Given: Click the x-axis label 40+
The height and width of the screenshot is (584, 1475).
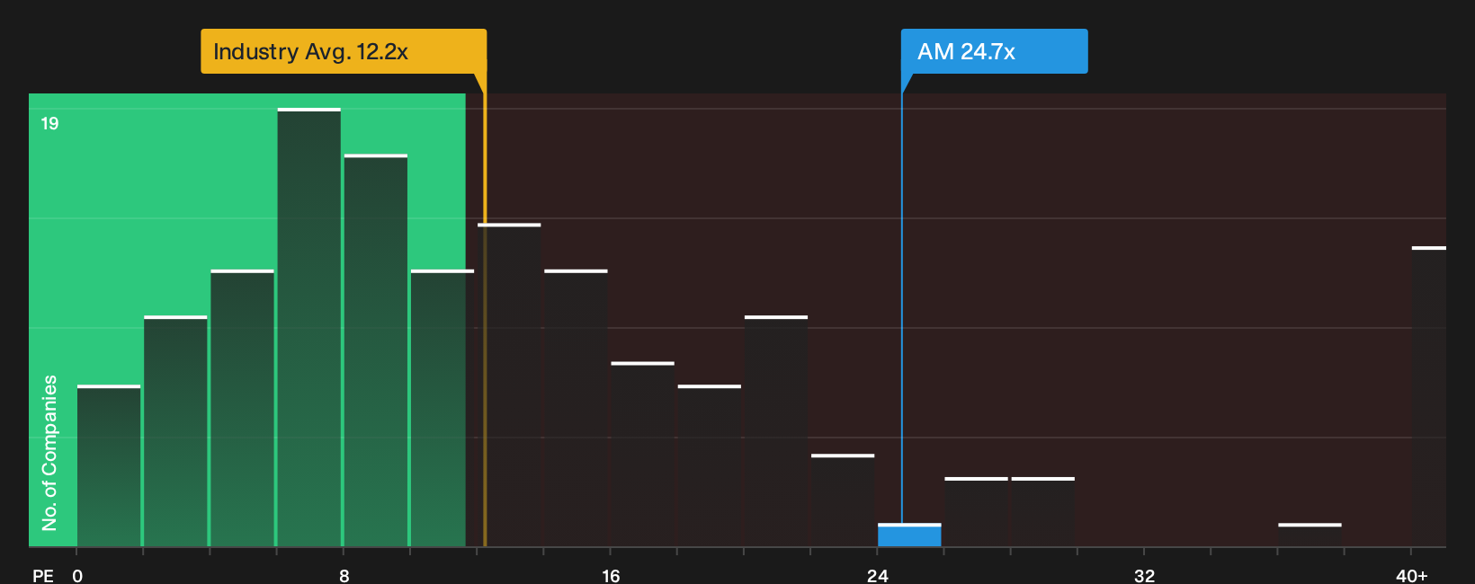Looking at the screenshot, I should 1412,575.
